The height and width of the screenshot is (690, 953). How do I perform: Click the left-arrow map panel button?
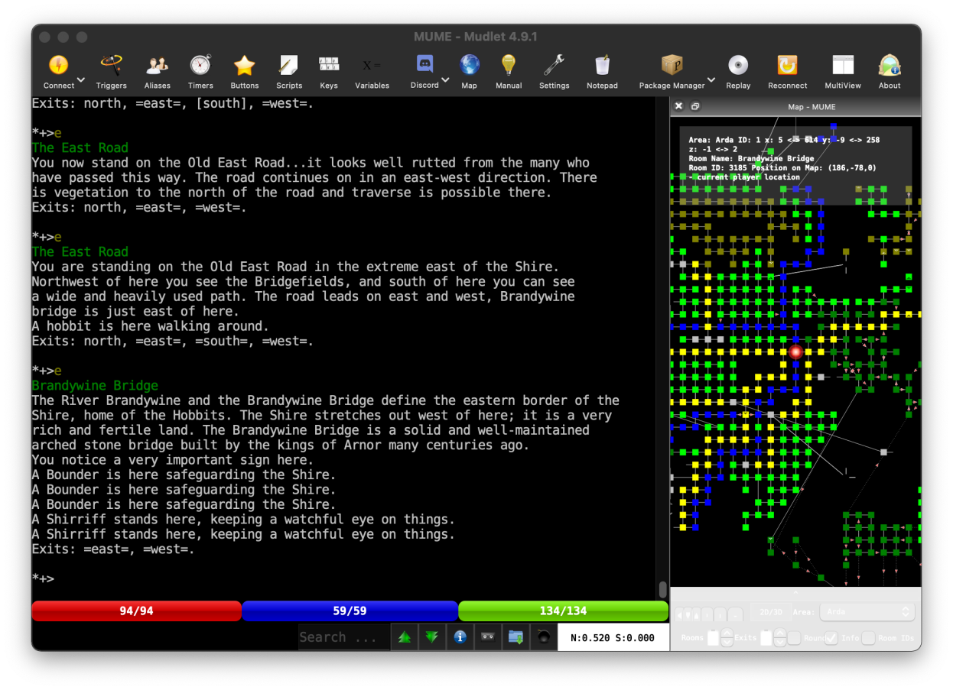click(678, 614)
